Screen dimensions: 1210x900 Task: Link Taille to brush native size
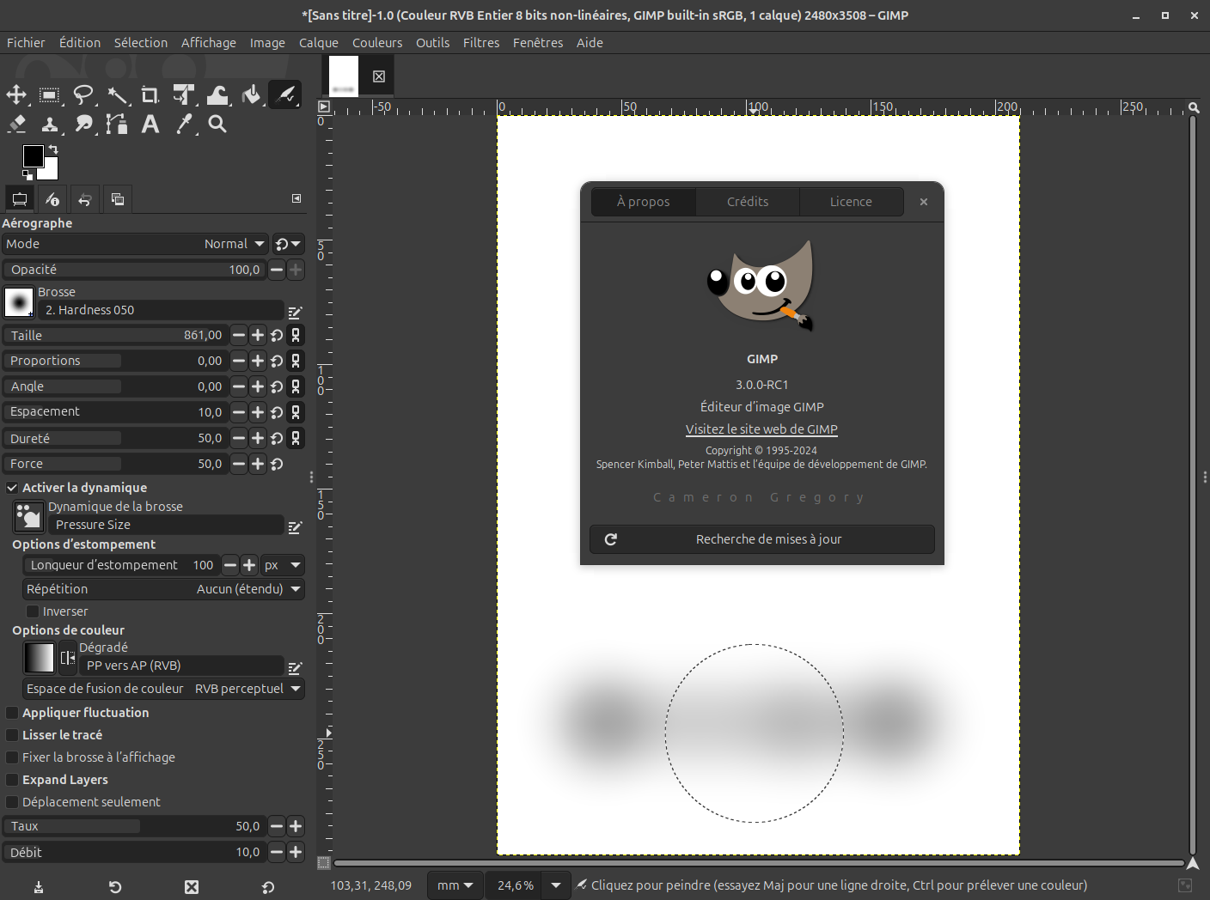coord(296,336)
